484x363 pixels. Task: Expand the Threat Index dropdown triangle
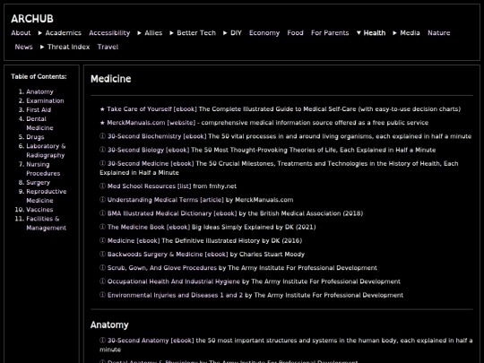[42, 47]
